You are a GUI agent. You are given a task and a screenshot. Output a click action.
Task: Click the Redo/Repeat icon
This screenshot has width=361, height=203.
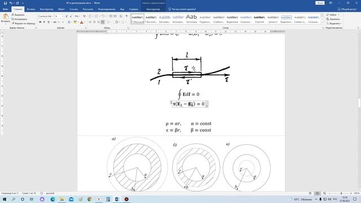(17, 3)
